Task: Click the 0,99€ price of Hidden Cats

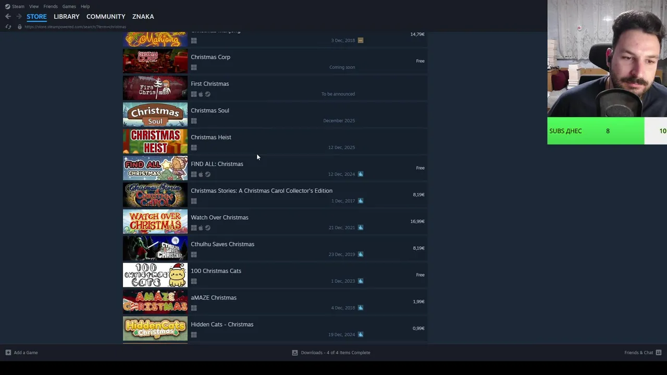Action: click(418, 328)
